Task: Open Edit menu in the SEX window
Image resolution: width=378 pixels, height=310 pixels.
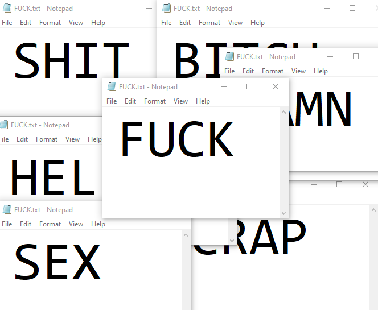Action: tap(26, 224)
